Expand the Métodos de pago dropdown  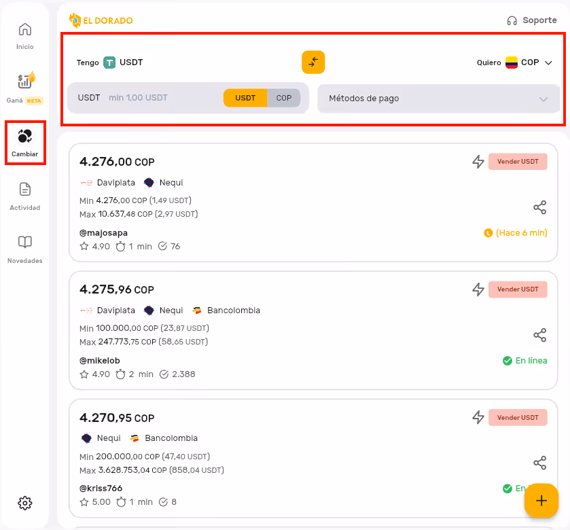(x=439, y=99)
